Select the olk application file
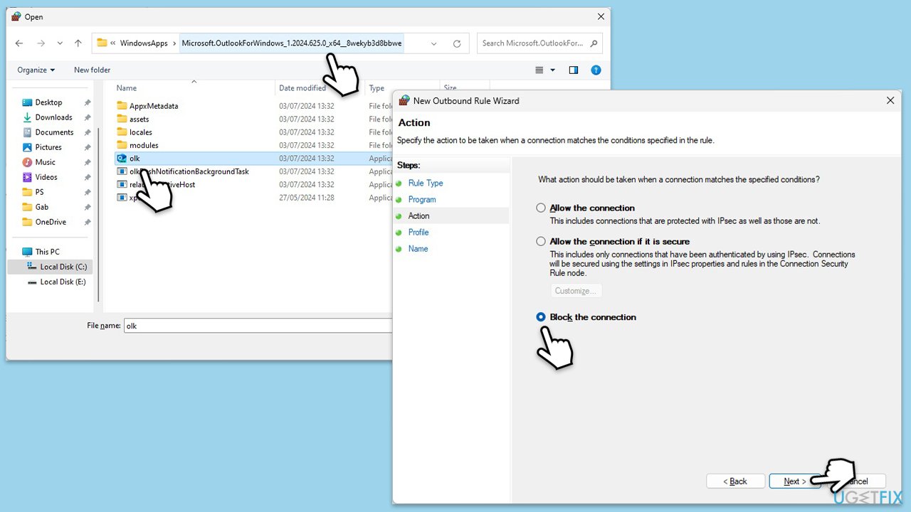Screen dimensions: 911x512 pos(135,158)
